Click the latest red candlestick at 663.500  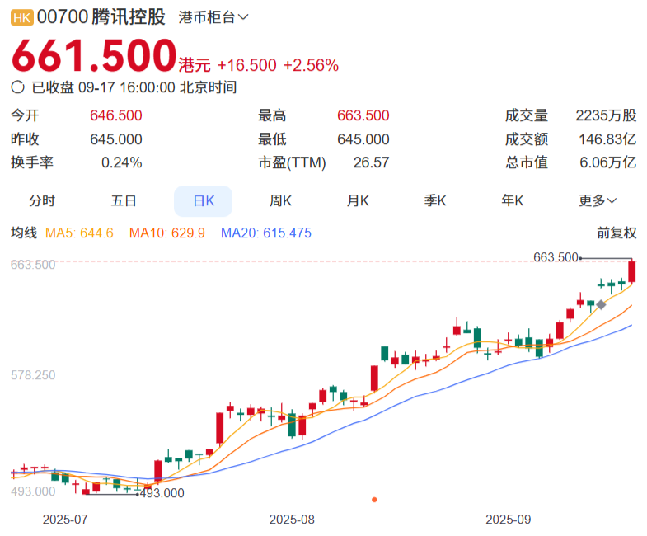point(631,272)
